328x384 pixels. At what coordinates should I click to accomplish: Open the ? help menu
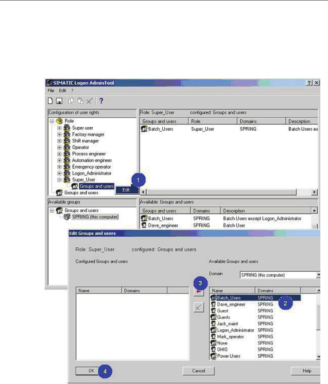pyautogui.click(x=72, y=91)
